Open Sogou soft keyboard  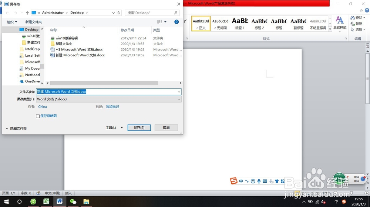265,181
